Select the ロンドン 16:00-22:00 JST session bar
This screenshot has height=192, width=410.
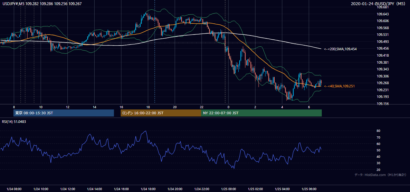click(x=161, y=113)
